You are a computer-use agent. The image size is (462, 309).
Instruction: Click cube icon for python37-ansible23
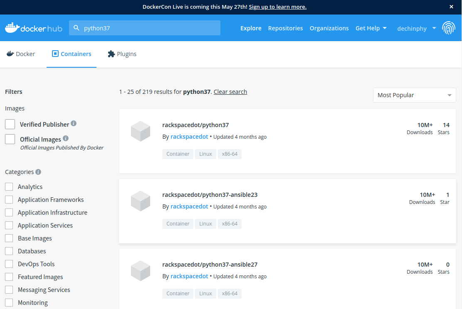[141, 201]
